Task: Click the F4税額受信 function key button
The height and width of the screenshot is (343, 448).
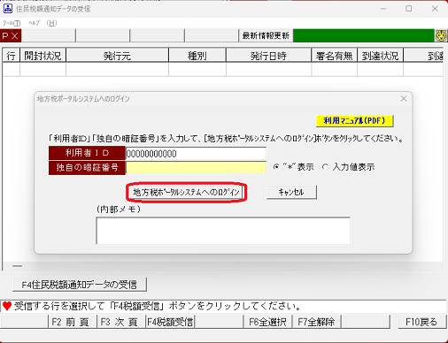Action: tap(170, 322)
